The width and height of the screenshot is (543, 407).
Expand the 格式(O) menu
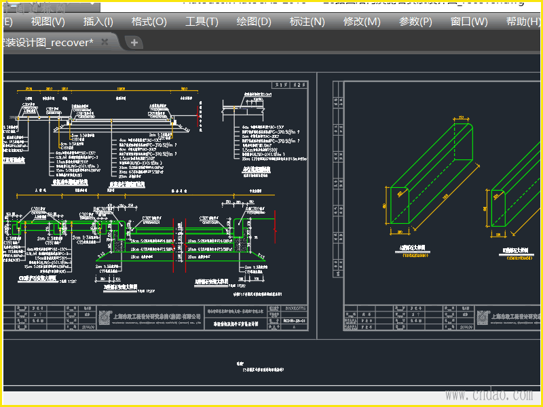coord(149,22)
